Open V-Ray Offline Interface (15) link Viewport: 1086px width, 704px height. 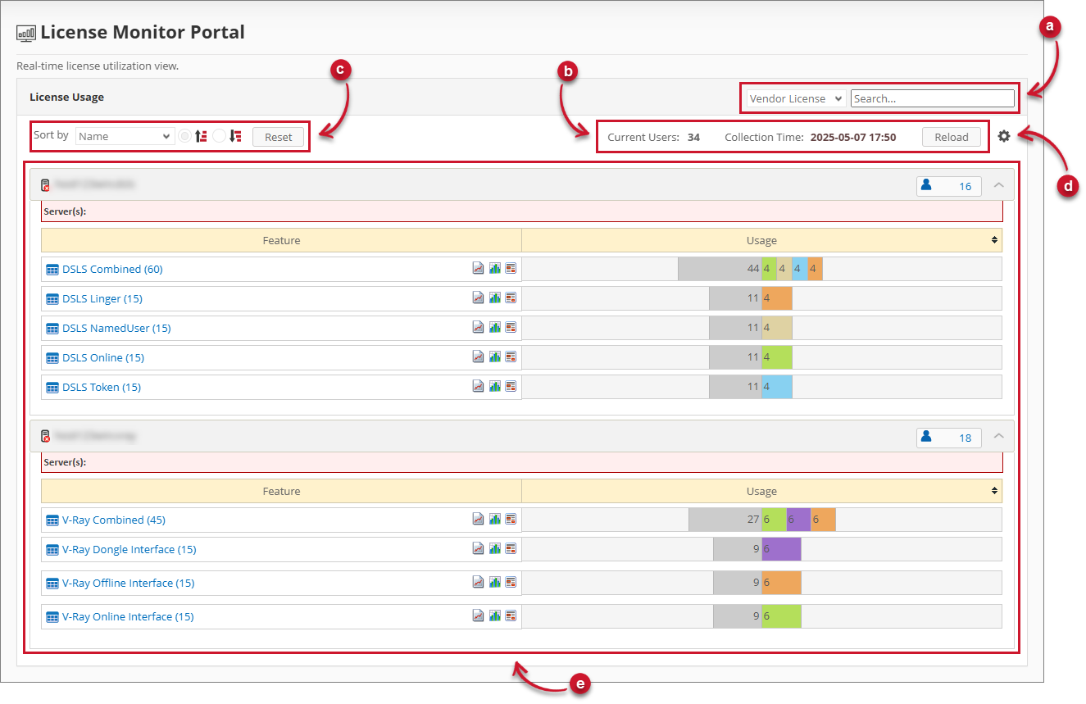coord(129,583)
